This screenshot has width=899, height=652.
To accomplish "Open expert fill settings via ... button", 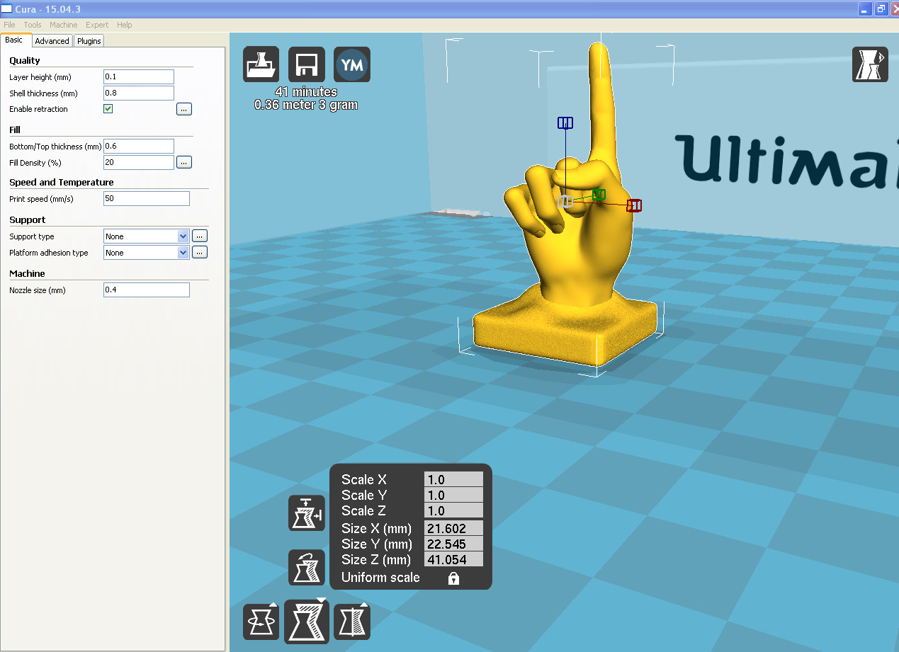I will [x=183, y=161].
